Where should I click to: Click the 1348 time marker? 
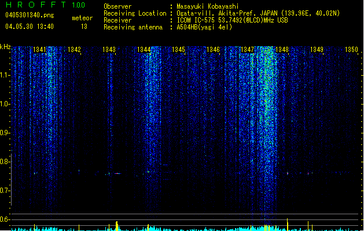[282, 50]
